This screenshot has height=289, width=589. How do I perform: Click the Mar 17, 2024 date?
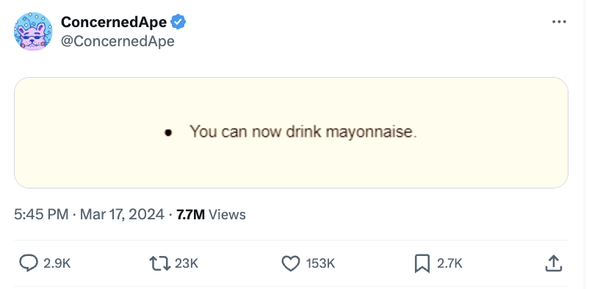click(122, 215)
